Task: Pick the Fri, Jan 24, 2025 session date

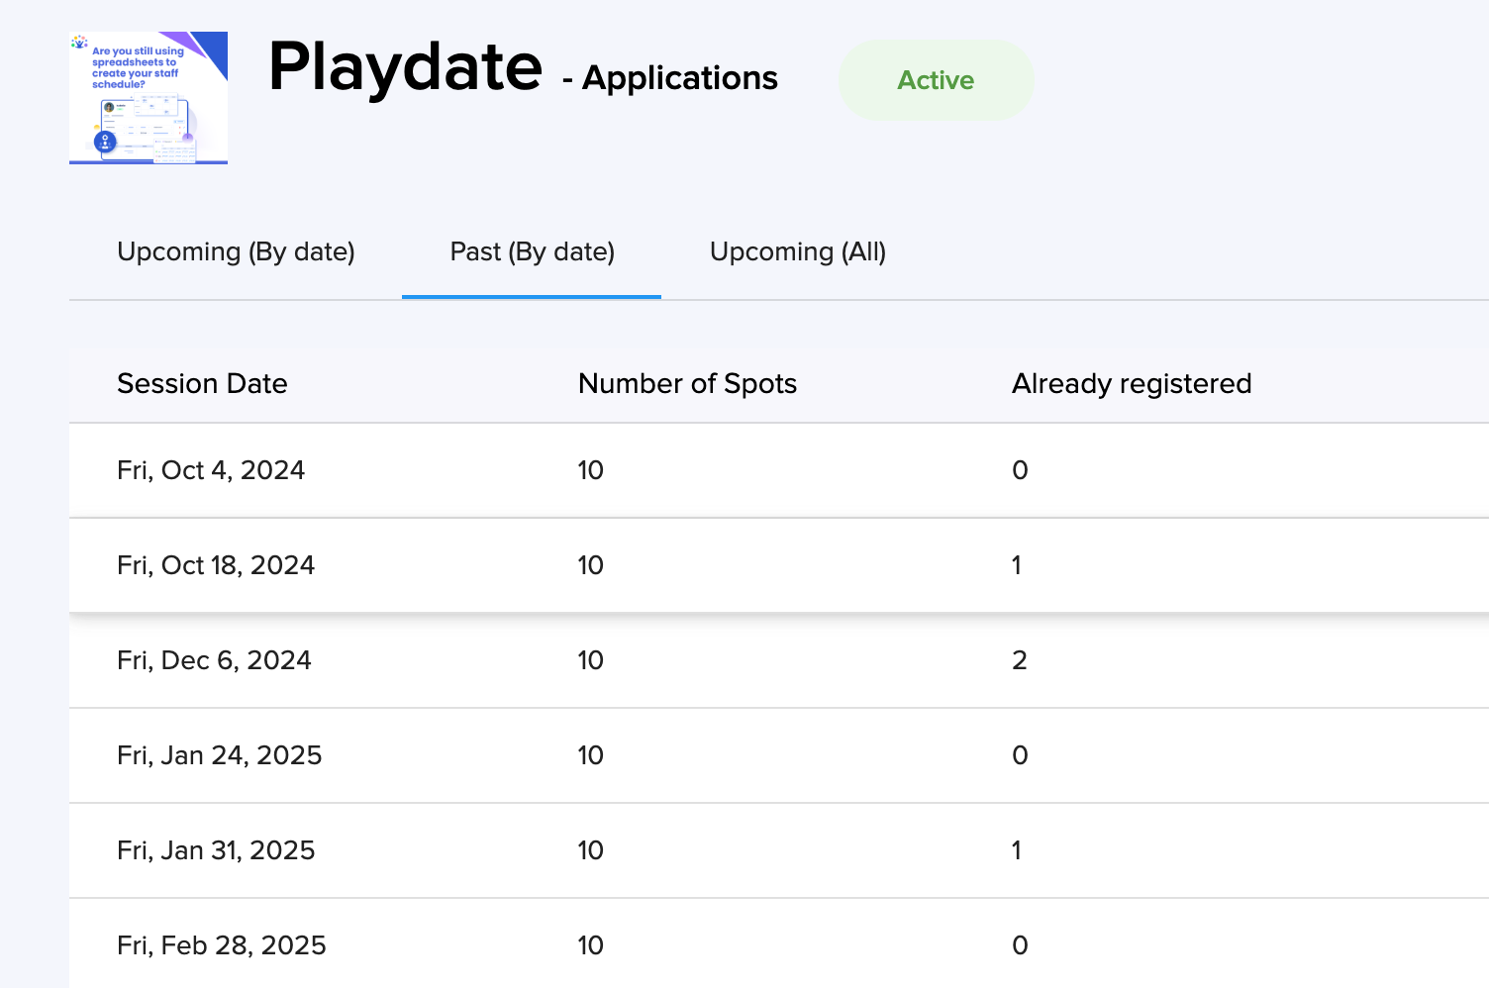Action: coord(219,755)
